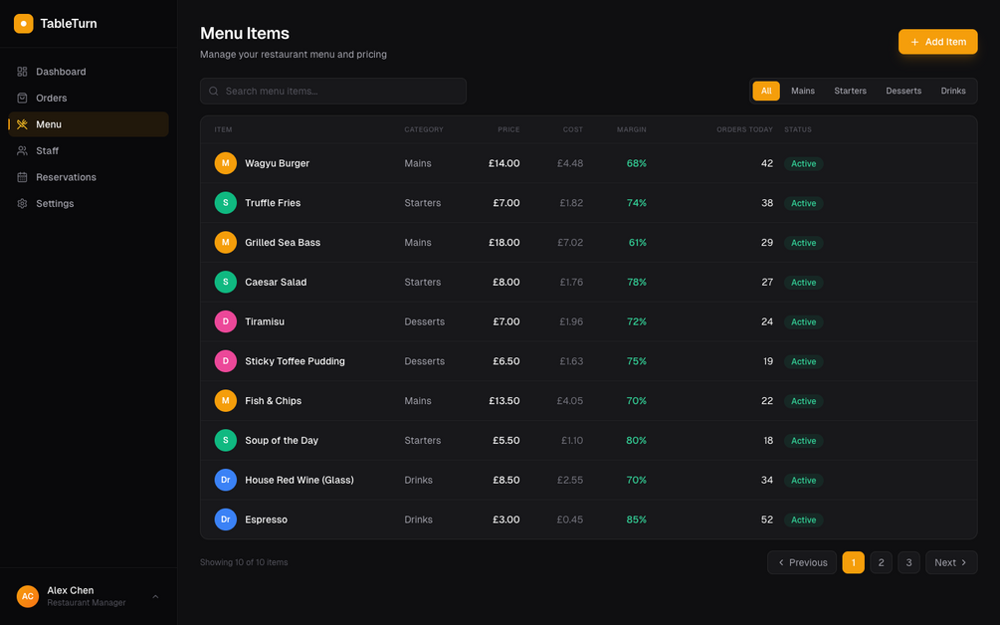The height and width of the screenshot is (625, 1000).
Task: Go to the Next page
Action: [x=950, y=562]
